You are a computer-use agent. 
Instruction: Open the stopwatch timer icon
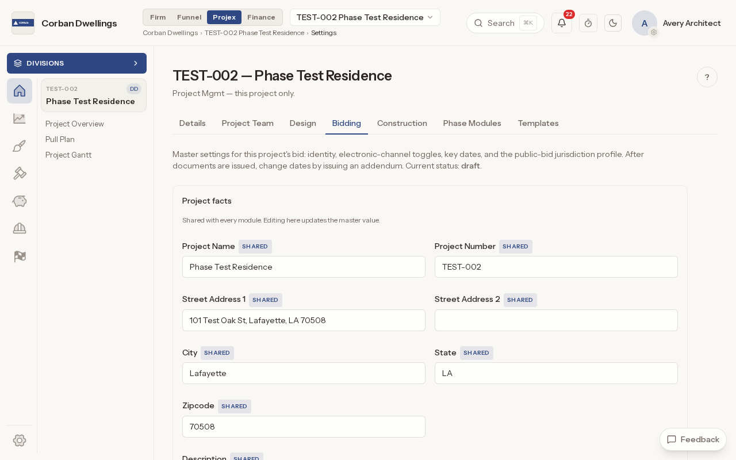[588, 23]
